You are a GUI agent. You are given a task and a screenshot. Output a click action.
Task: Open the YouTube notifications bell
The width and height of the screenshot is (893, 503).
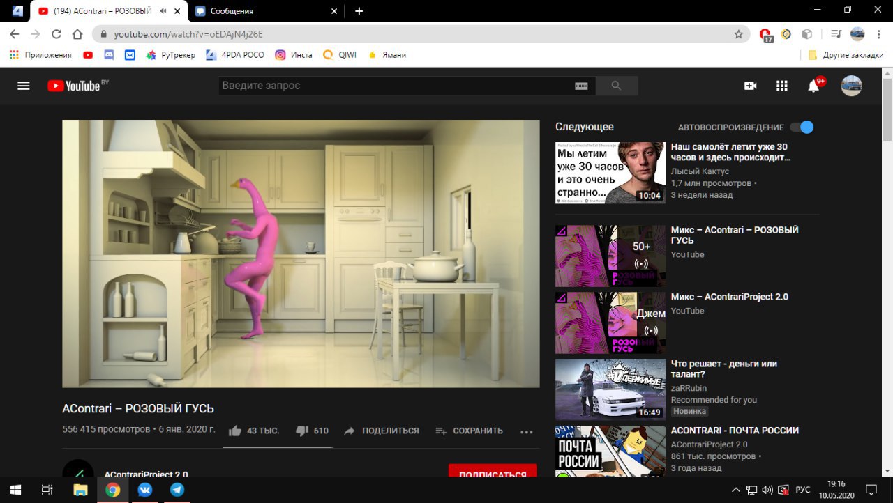point(813,86)
